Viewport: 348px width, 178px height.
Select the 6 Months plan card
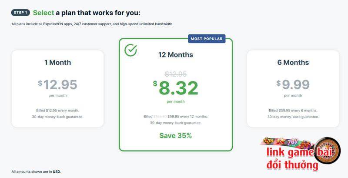(293, 88)
